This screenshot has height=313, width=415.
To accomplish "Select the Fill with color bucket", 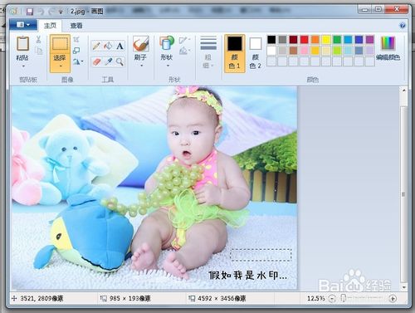I will [108, 46].
